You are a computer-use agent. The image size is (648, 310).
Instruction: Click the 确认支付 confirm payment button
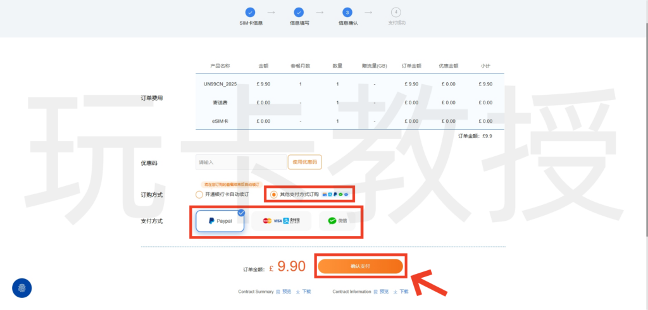(x=360, y=266)
